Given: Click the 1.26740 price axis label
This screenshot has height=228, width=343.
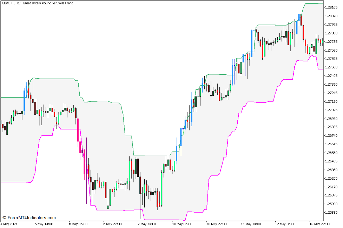Looking at the screenshot, I should tap(332, 136).
